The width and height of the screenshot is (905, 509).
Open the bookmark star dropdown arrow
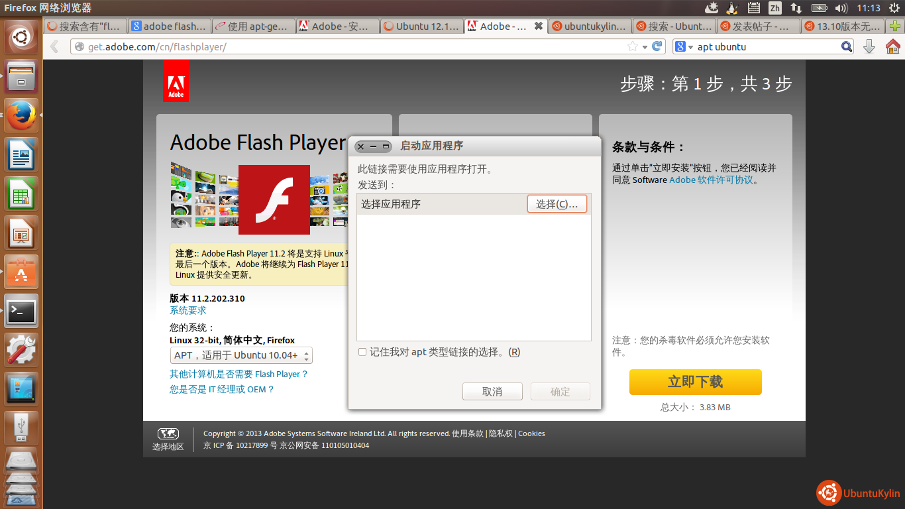click(644, 47)
